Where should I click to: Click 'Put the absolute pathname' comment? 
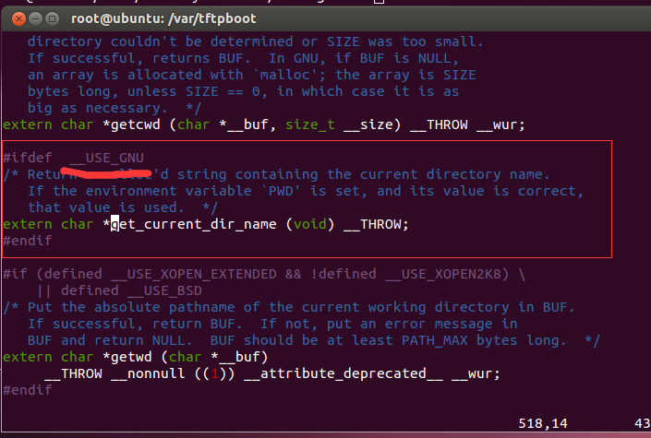[131, 307]
